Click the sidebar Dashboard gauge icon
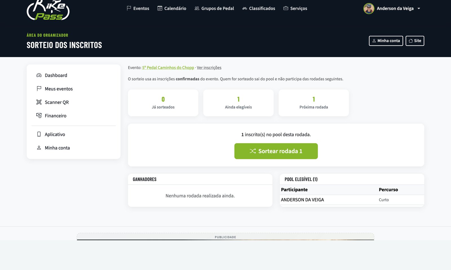 point(39,75)
